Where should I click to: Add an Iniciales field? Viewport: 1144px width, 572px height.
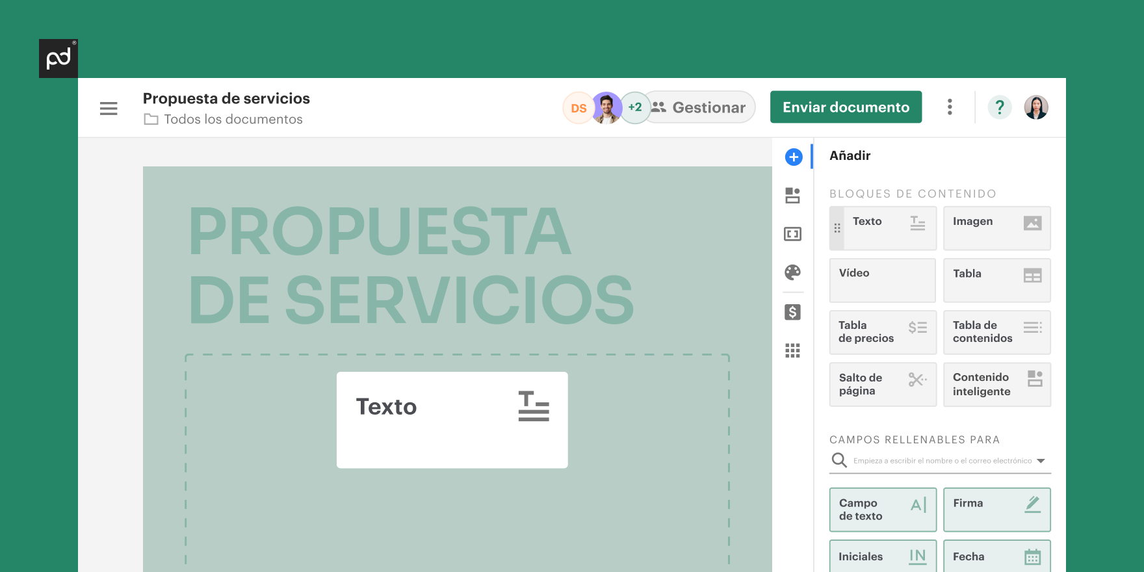click(883, 556)
